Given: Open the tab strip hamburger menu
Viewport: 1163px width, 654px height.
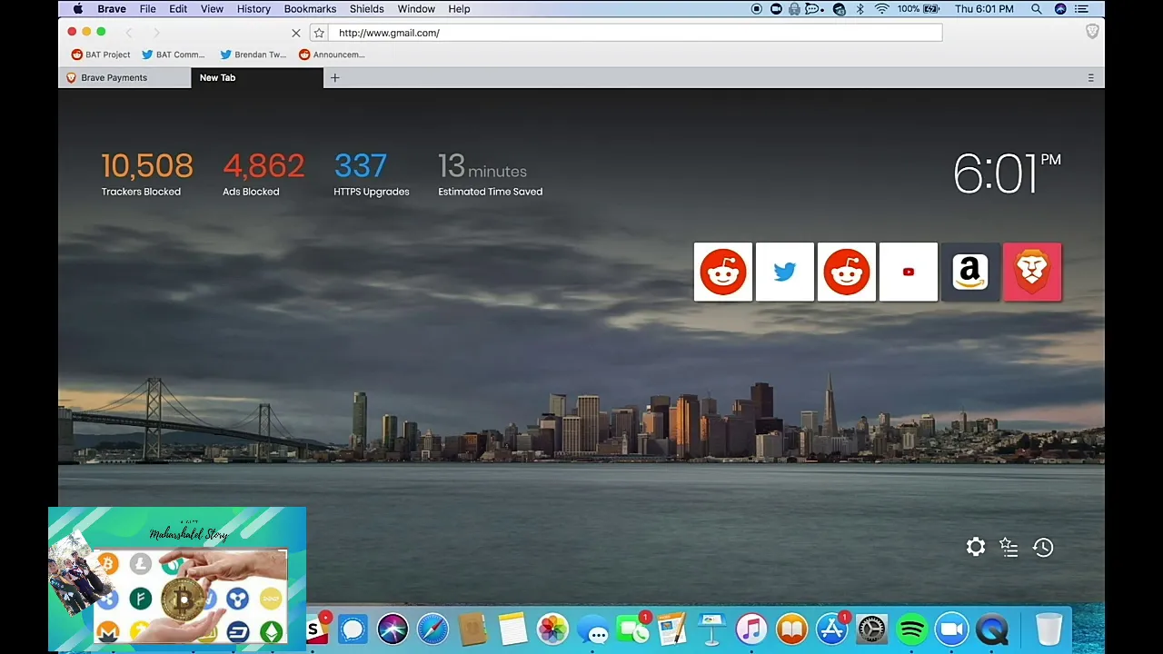Looking at the screenshot, I should [x=1090, y=78].
